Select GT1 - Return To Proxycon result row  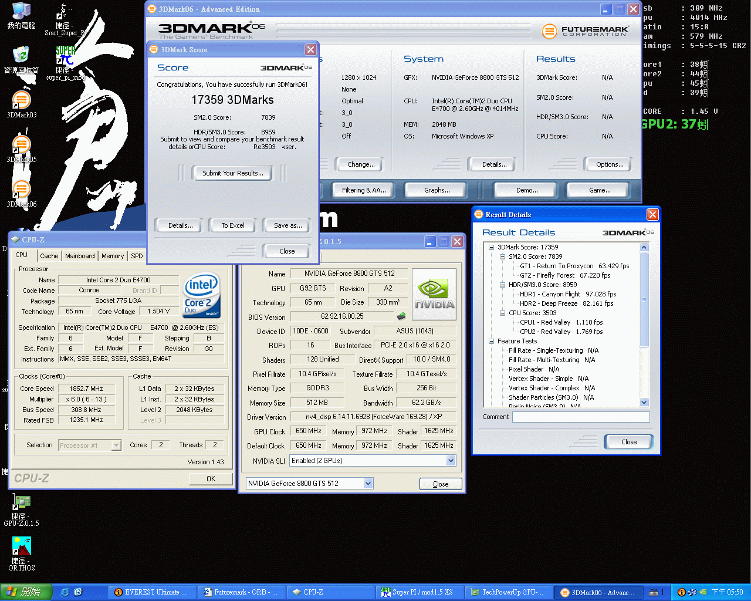(574, 266)
